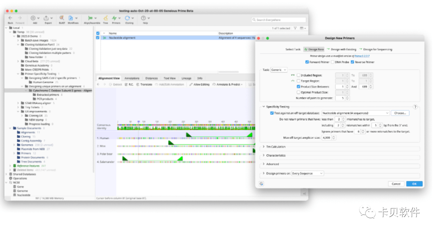Open the Workflows toolbar icon
The image size is (434, 231).
[71, 18]
